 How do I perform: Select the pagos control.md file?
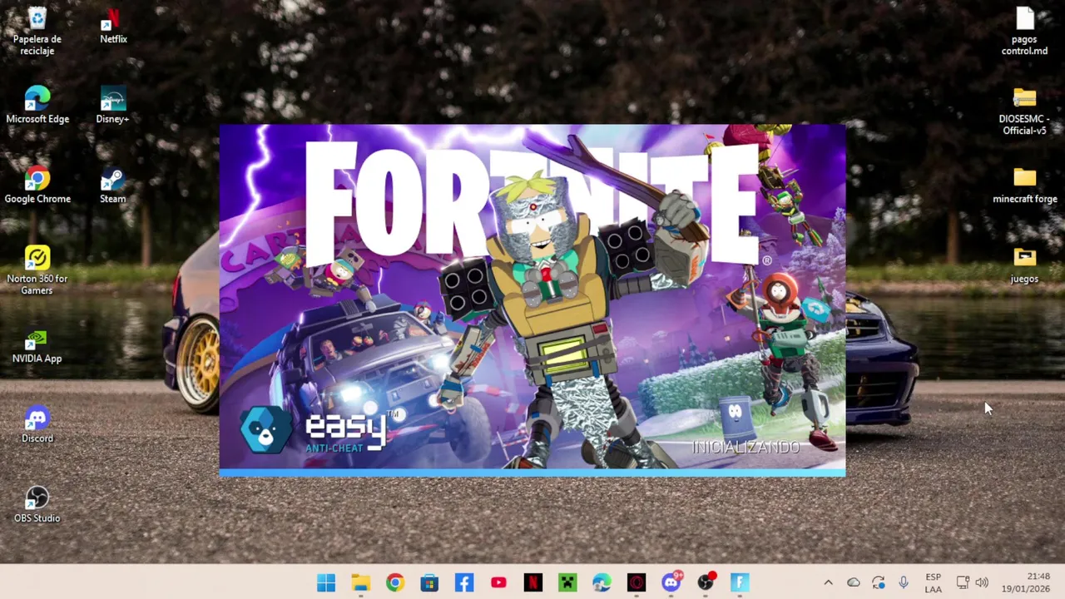click(1024, 31)
